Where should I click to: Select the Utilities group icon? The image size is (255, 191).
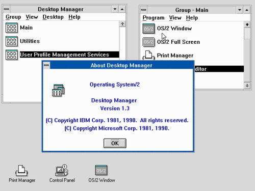point(11,41)
